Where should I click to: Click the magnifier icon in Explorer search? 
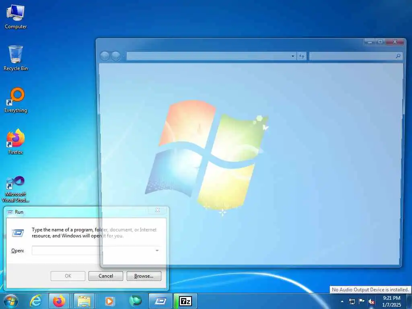398,56
